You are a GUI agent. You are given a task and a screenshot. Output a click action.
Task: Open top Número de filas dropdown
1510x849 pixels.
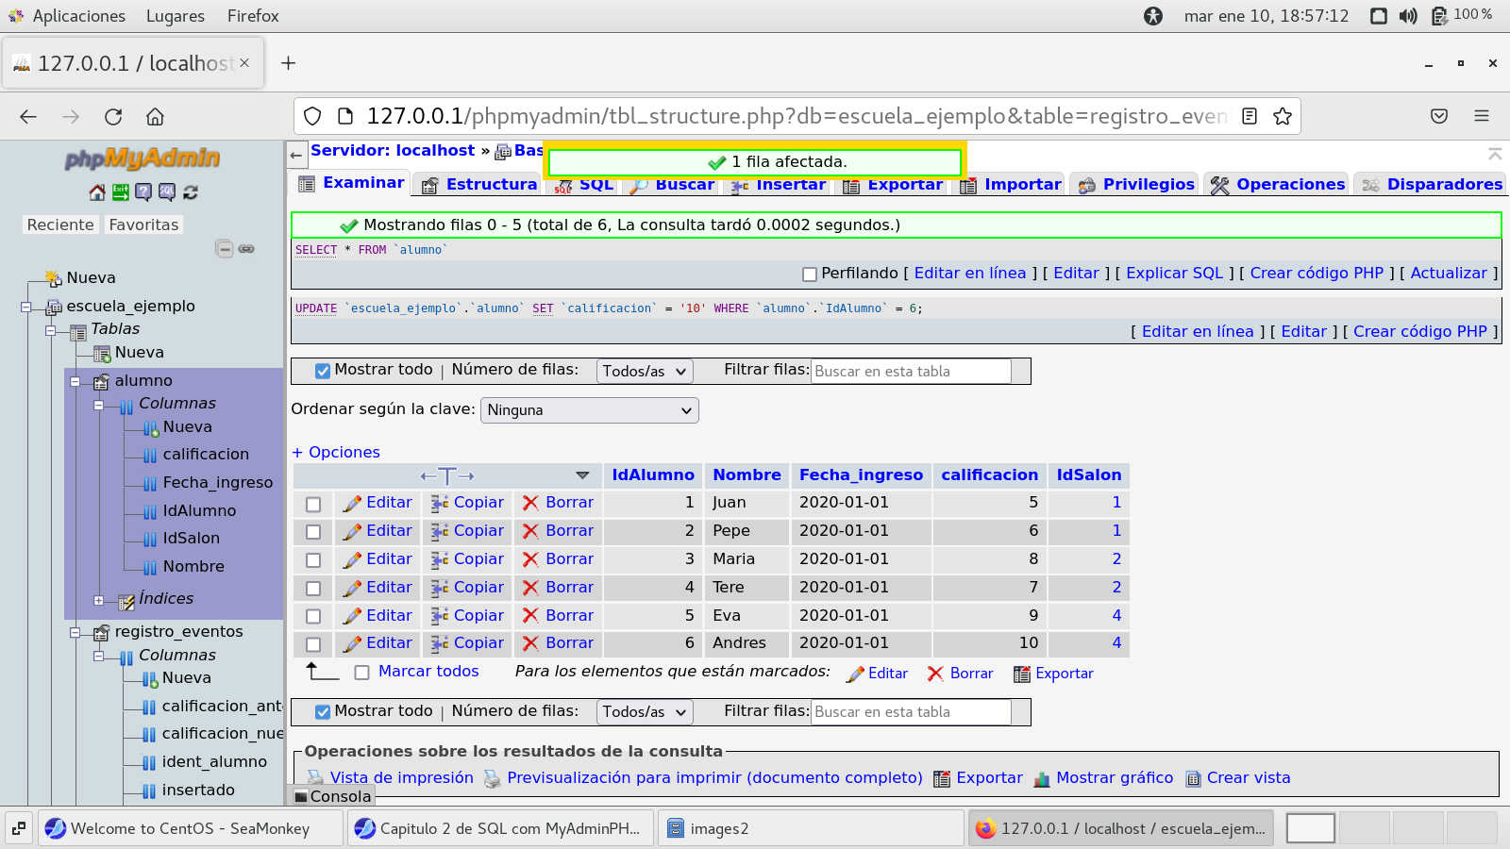(x=645, y=372)
